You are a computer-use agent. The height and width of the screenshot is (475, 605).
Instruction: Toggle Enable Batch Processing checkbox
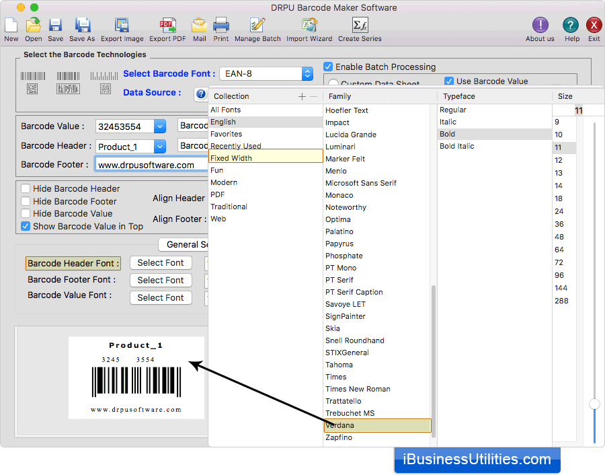pos(328,67)
